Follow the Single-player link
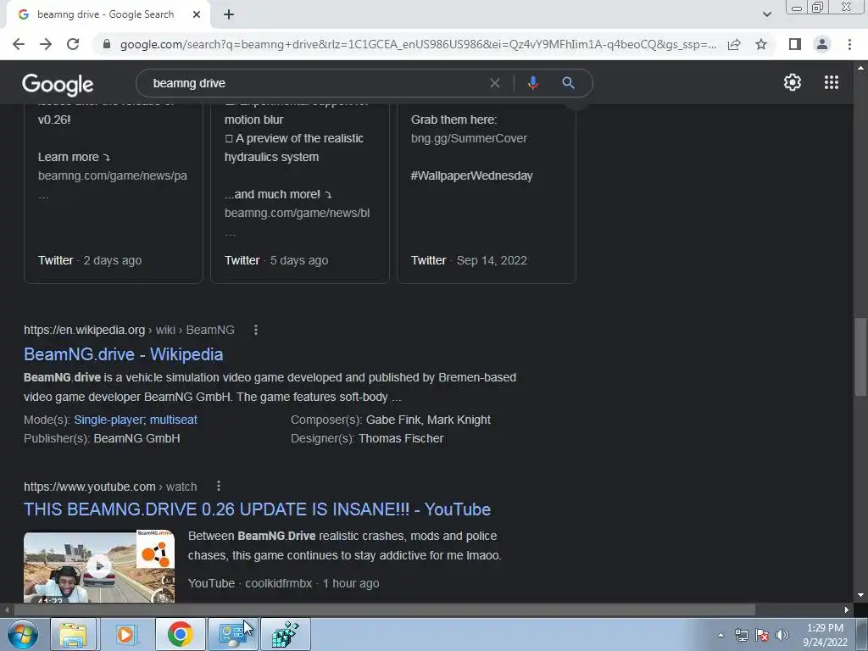Screen dimensions: 868x651 pyautogui.click(x=109, y=420)
